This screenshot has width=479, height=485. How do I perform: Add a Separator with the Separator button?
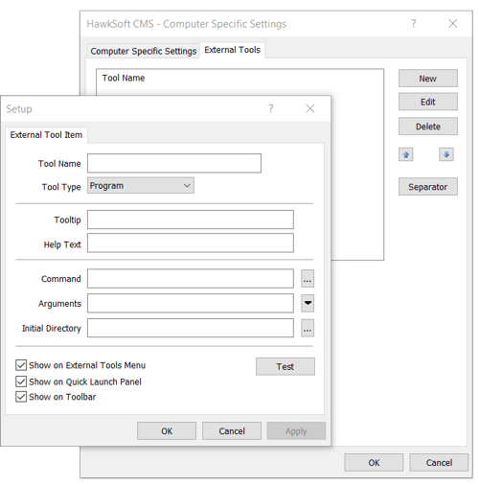(428, 187)
